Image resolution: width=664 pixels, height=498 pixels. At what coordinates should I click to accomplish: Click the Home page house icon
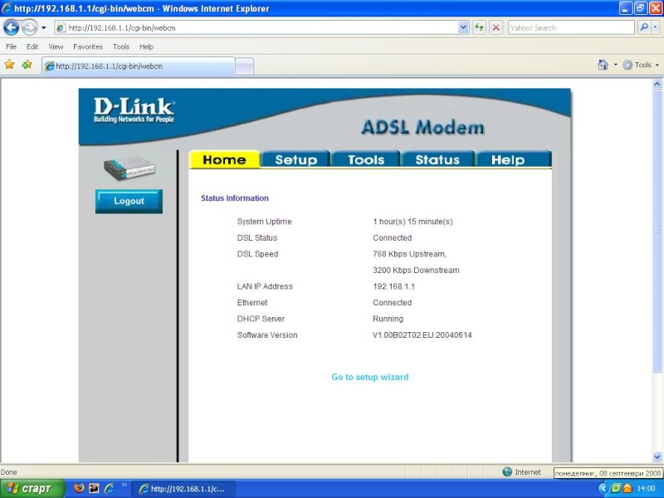click(x=603, y=65)
